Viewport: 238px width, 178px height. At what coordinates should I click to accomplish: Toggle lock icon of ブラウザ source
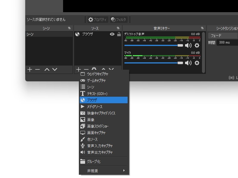(x=119, y=34)
